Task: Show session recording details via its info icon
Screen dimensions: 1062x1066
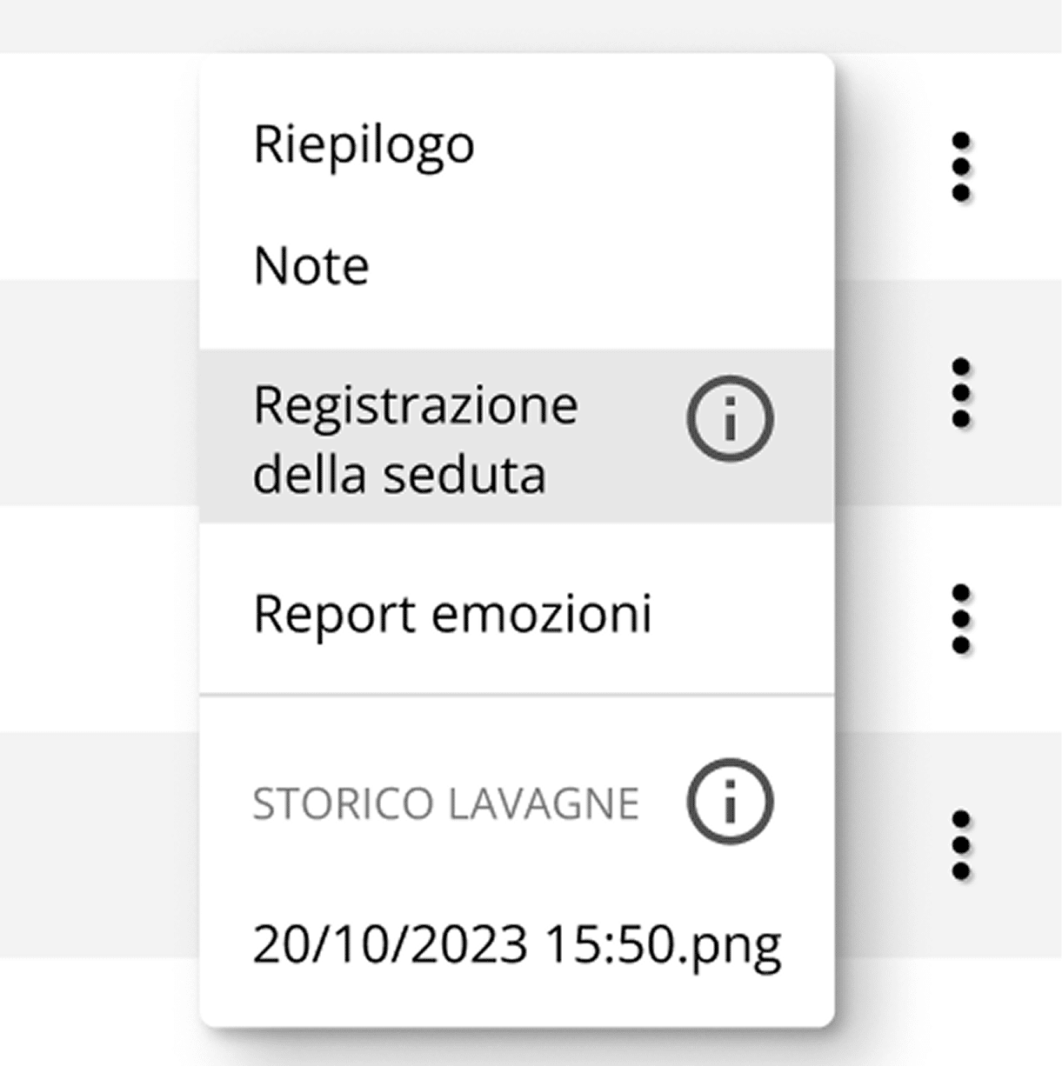Action: [x=730, y=419]
